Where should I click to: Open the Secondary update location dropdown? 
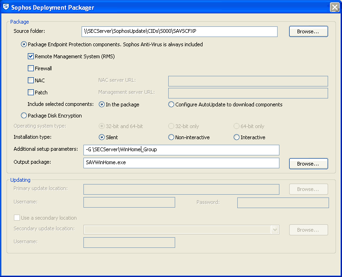pos(275,230)
